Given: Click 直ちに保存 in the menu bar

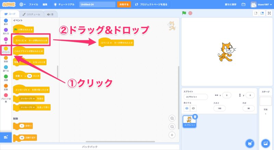Looking at the screenshot, I should (x=231, y=4).
